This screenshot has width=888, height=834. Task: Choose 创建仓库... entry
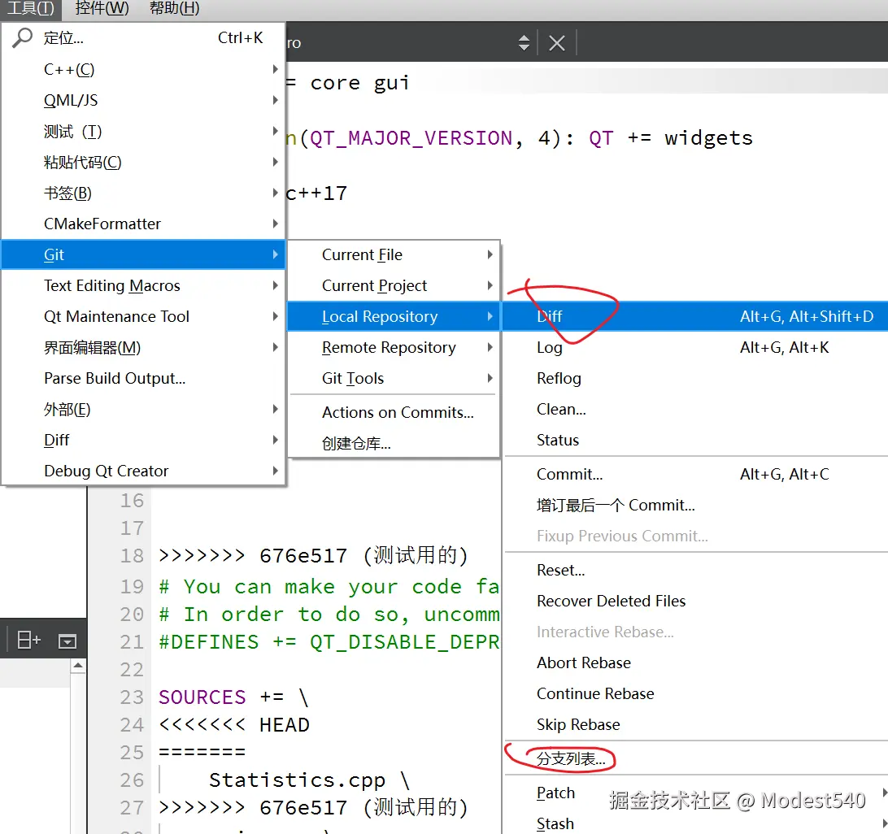click(394, 443)
